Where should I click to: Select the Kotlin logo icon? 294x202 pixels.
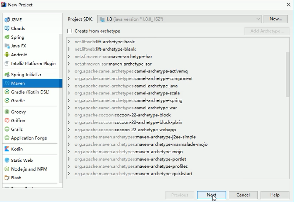7,149
